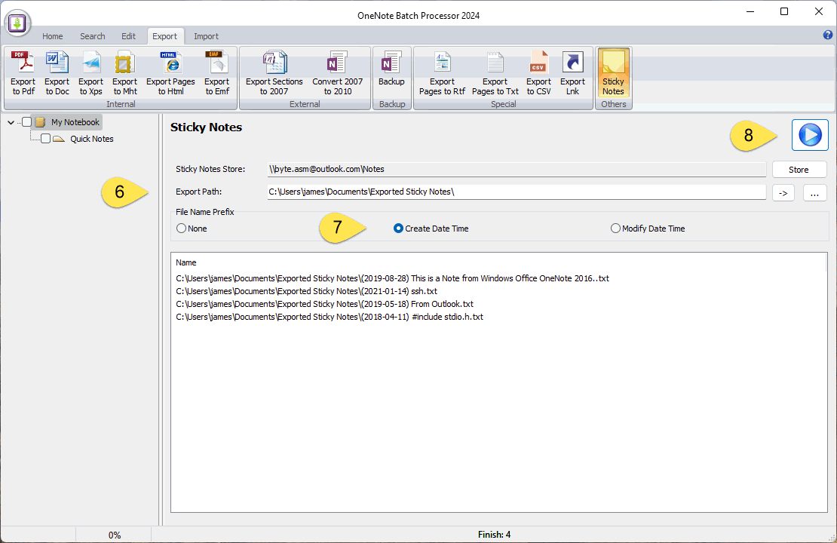The width and height of the screenshot is (837, 543).
Task: Open the Home ribbon tab
Action: coord(53,36)
